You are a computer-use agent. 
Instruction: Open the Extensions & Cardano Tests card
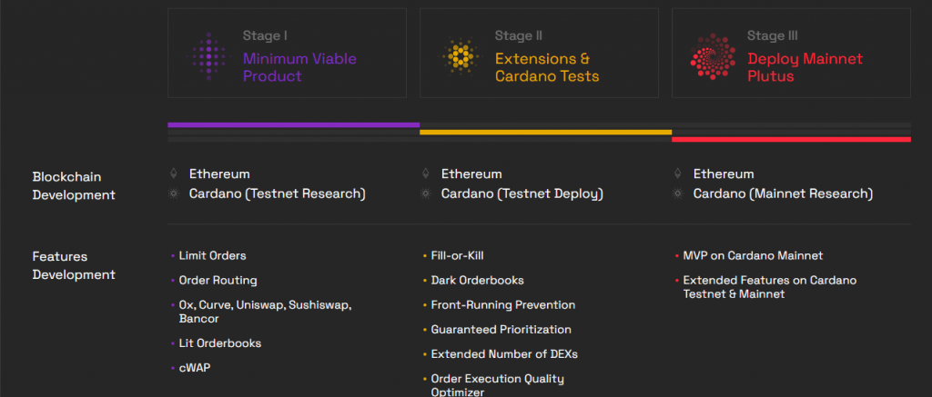pyautogui.click(x=539, y=53)
